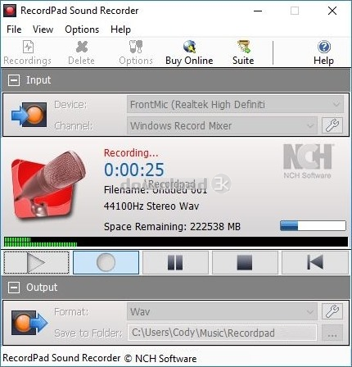The height and width of the screenshot is (367, 352).
Task: Open the Device dropdown
Action: pos(235,104)
